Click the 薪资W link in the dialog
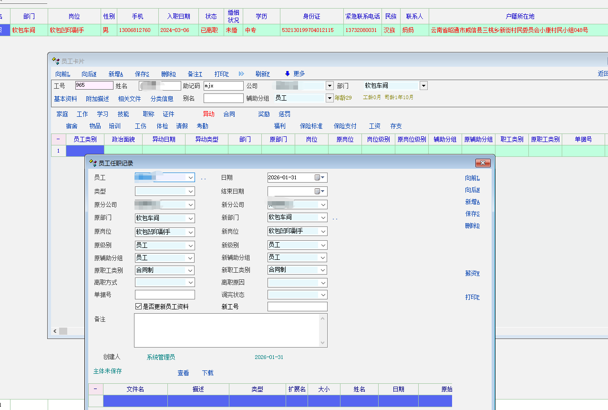The width and height of the screenshot is (608, 410). pos(472,274)
